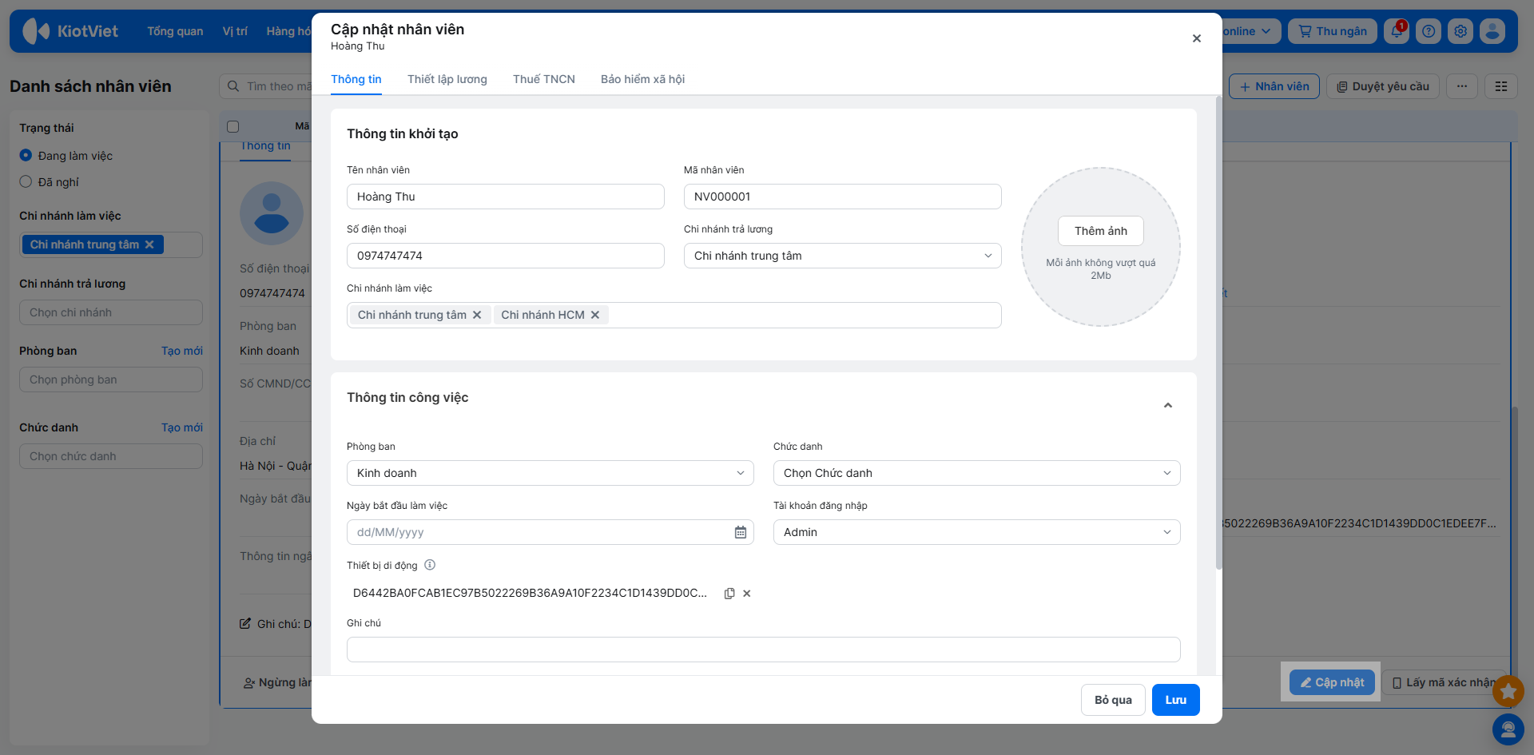Viewport: 1534px width, 755px height.
Task: Open sidebar Chọn chi nhánh filter
Action: pyautogui.click(x=111, y=312)
